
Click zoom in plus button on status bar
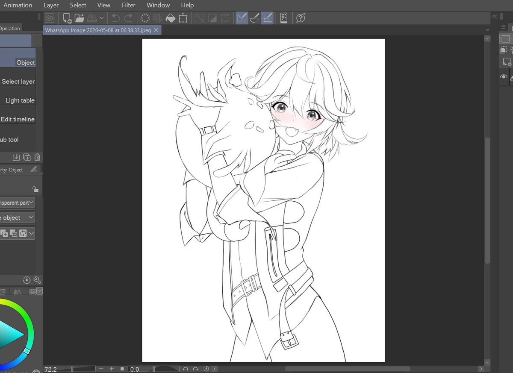pyautogui.click(x=112, y=369)
